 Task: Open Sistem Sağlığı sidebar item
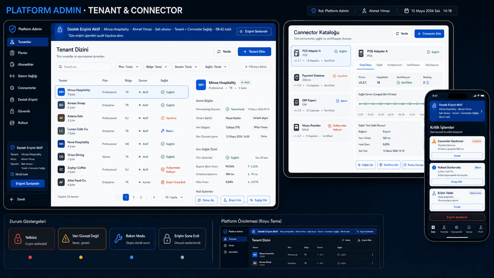tap(27, 76)
